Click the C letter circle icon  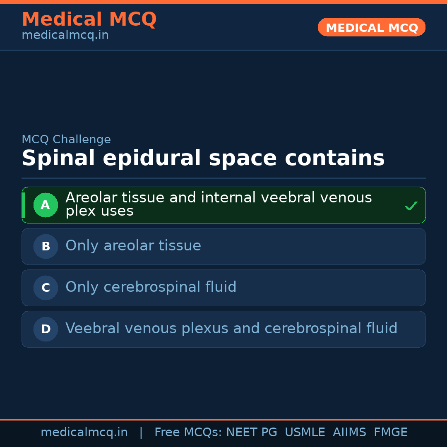point(46,288)
